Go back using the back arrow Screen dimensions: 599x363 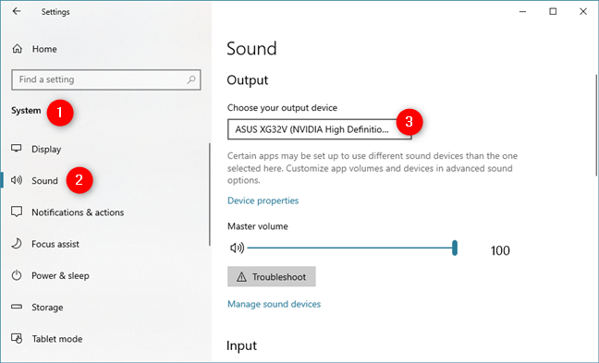pos(17,11)
